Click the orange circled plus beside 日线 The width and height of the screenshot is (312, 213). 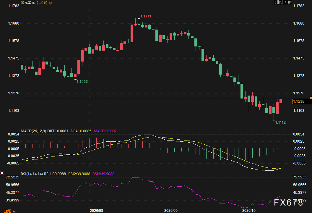point(51,3)
